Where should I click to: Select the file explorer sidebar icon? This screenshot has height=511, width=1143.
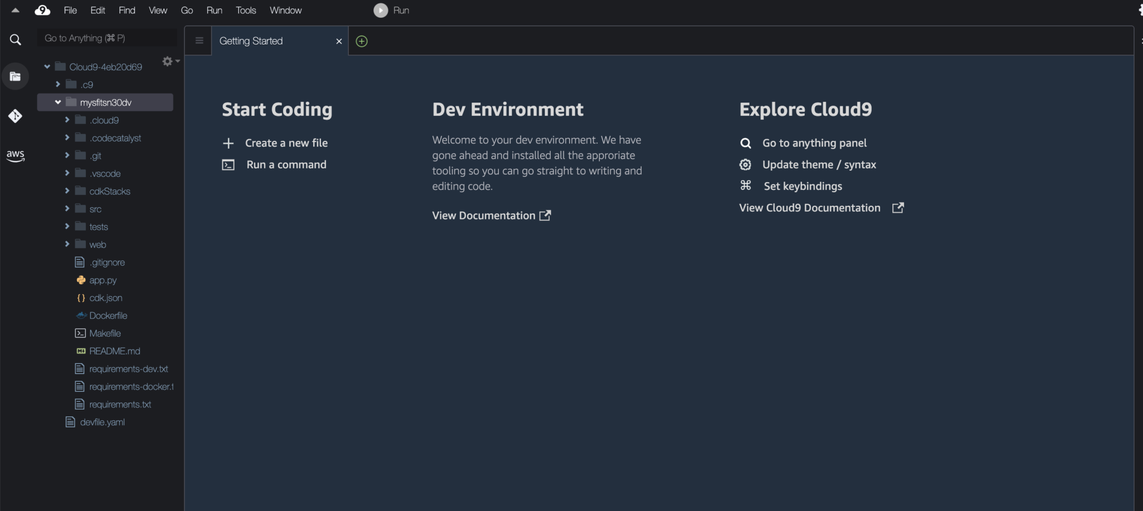pyautogui.click(x=15, y=76)
